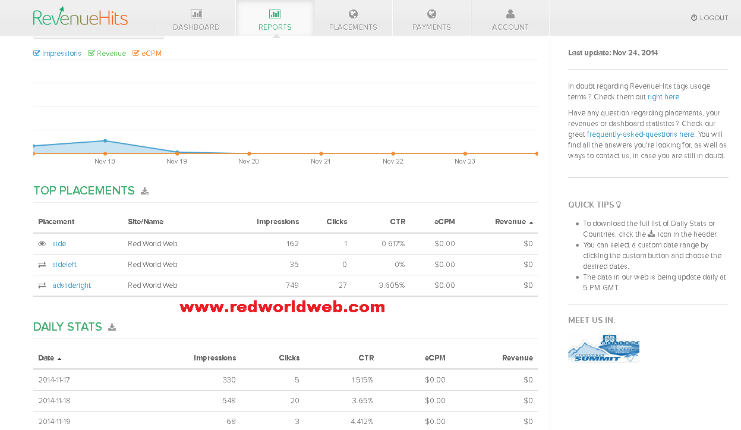Click the arrows icon beside adslideright

click(42, 285)
